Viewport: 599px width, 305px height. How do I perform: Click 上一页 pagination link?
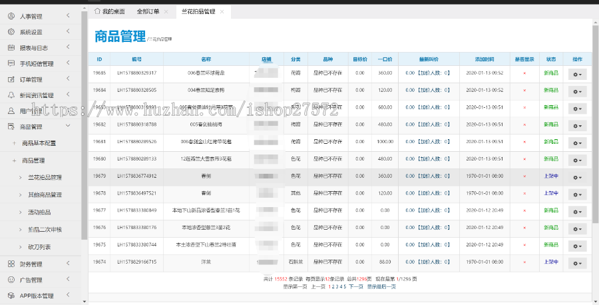click(x=318, y=286)
